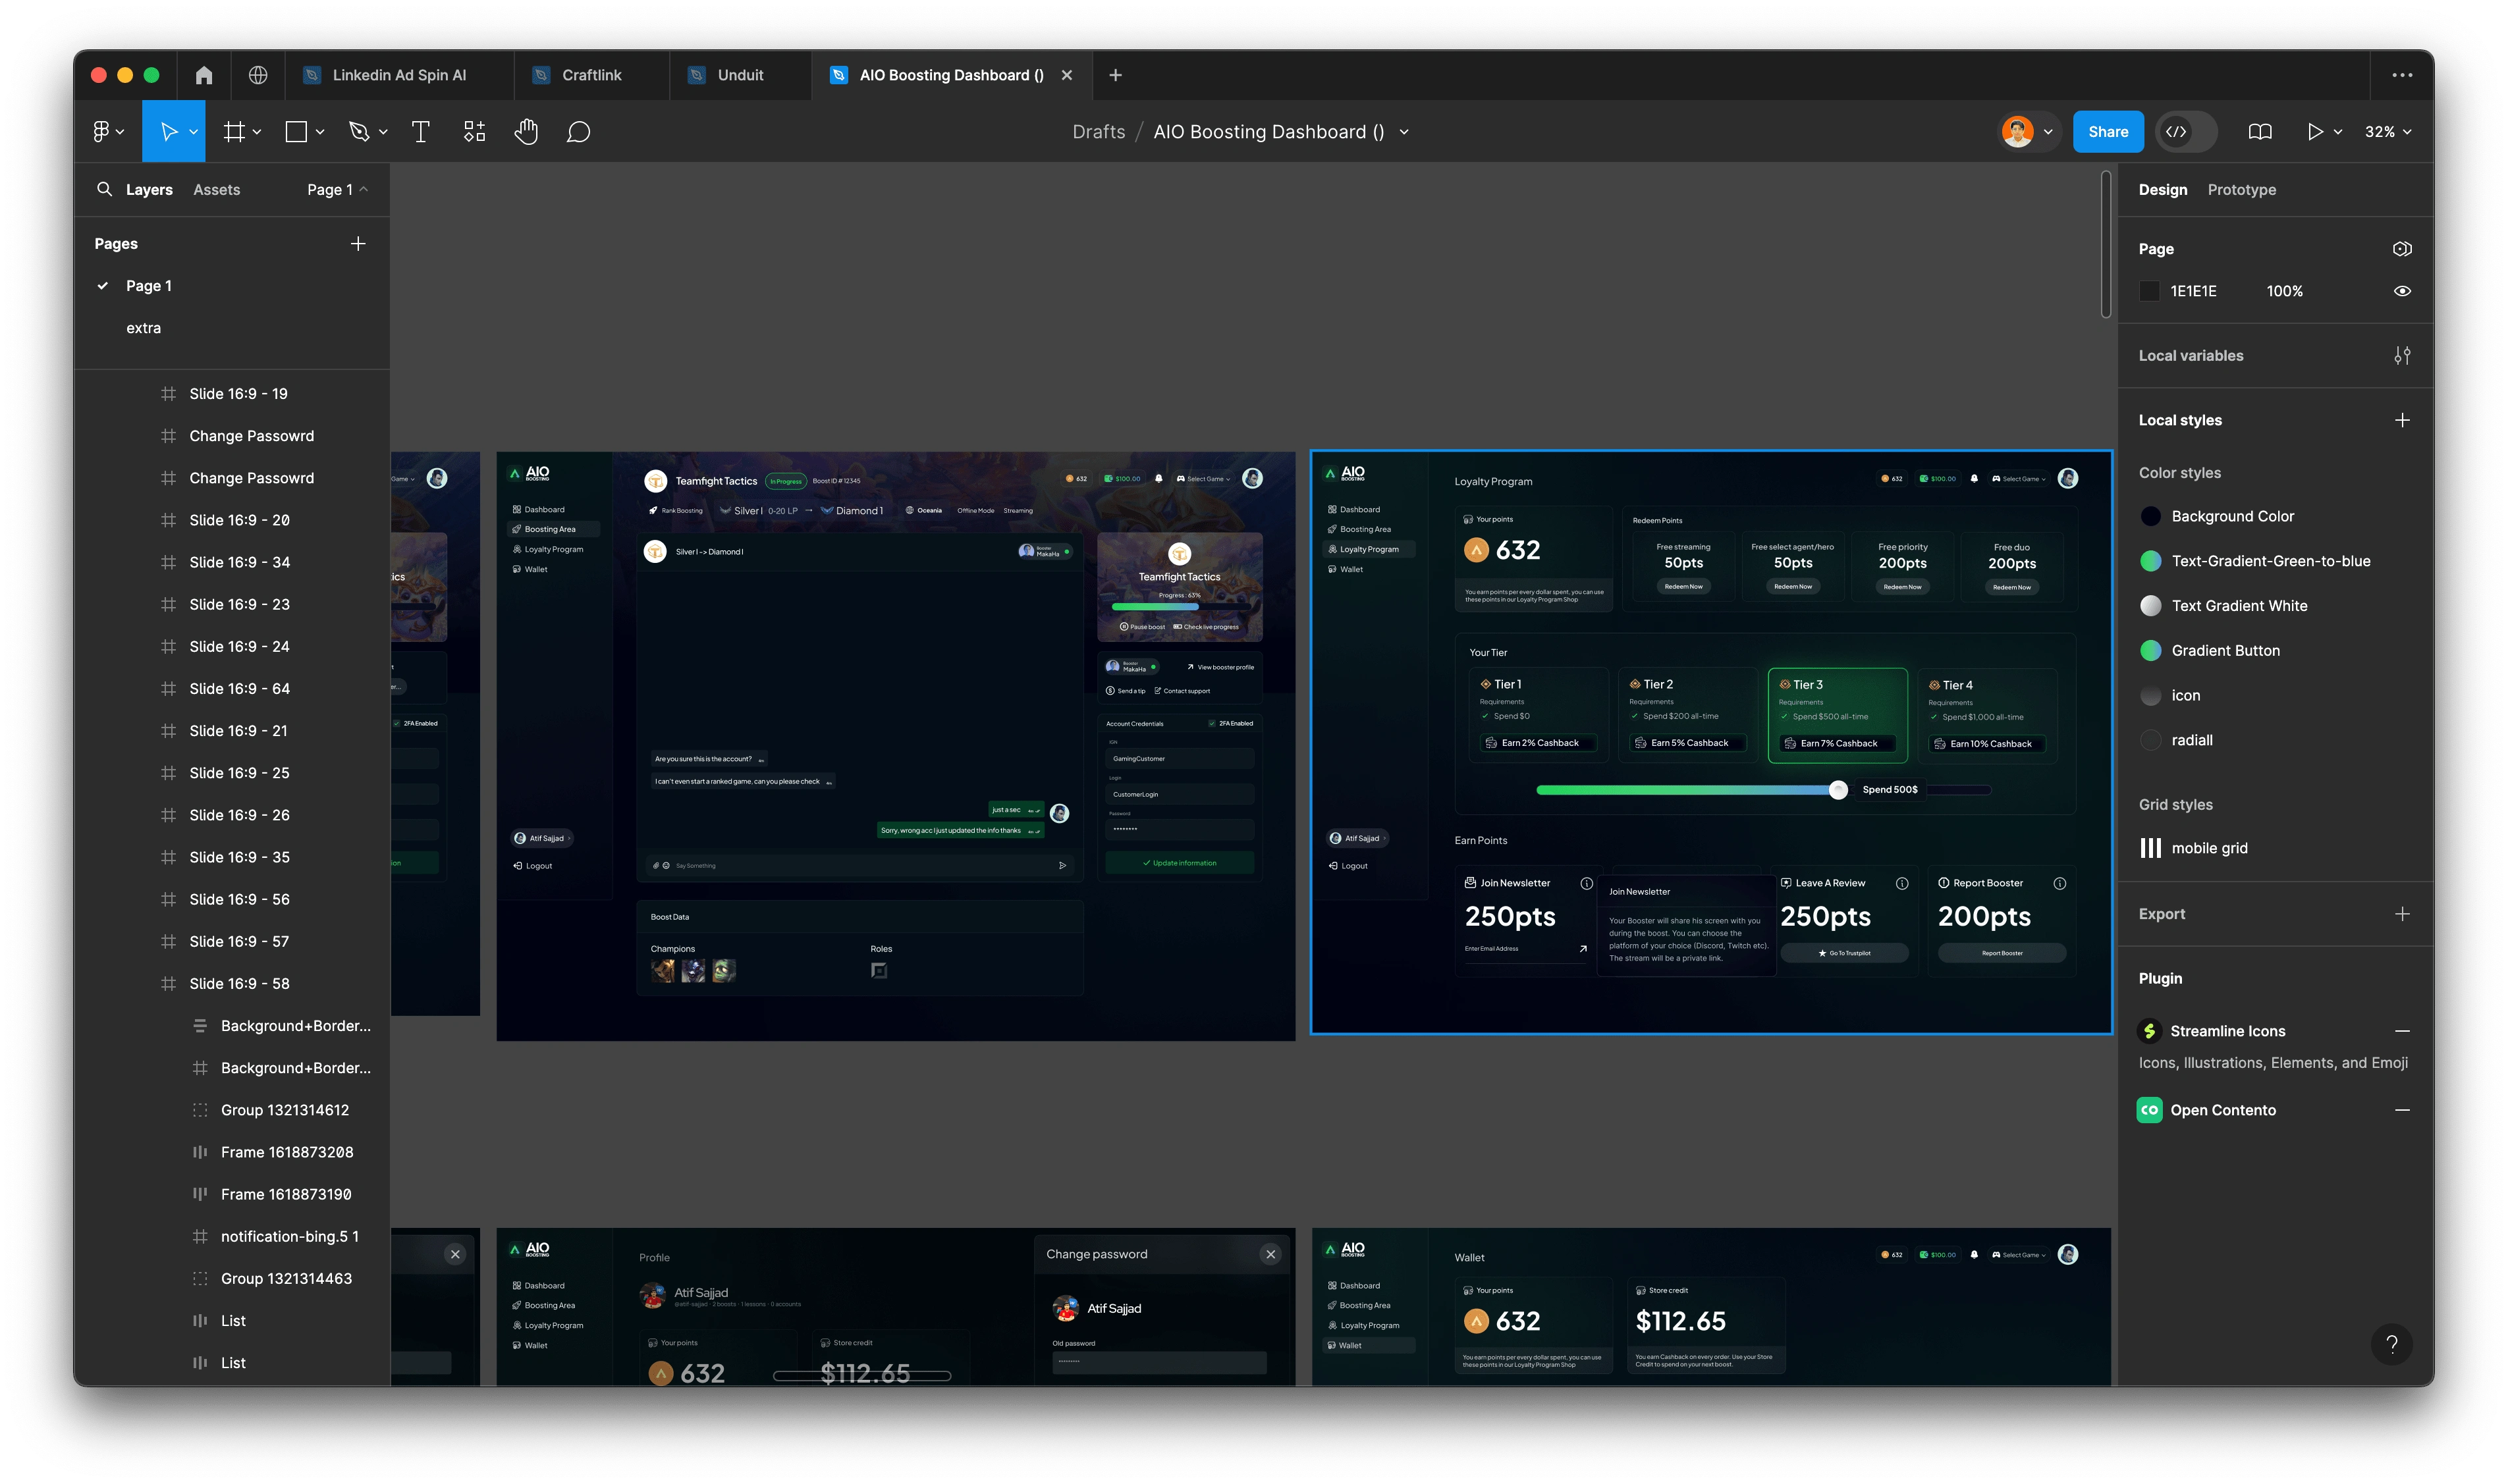Select the Text tool
This screenshot has width=2508, height=1484.
[x=420, y=132]
